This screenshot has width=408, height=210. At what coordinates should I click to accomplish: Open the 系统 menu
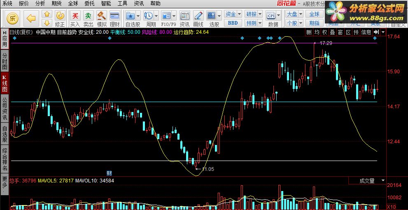[x=7, y=3]
